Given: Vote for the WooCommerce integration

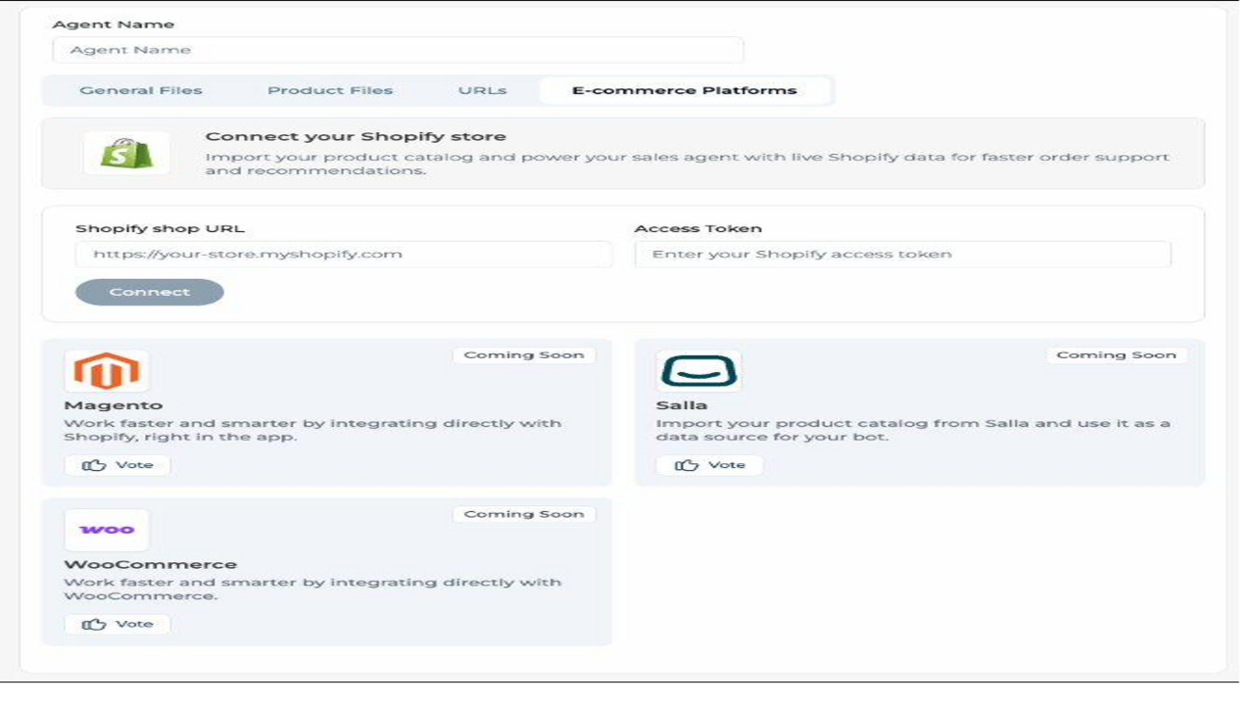Looking at the screenshot, I should pyautogui.click(x=118, y=624).
